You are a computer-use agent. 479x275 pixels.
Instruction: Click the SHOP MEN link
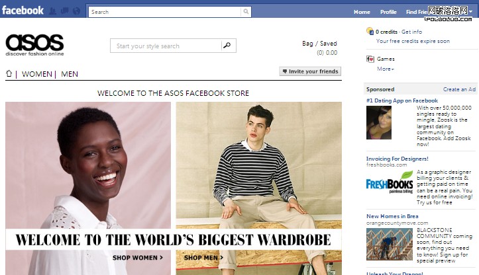tap(203, 258)
